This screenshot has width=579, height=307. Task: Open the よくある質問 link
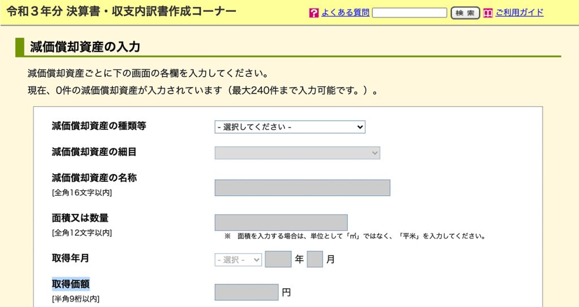point(345,12)
